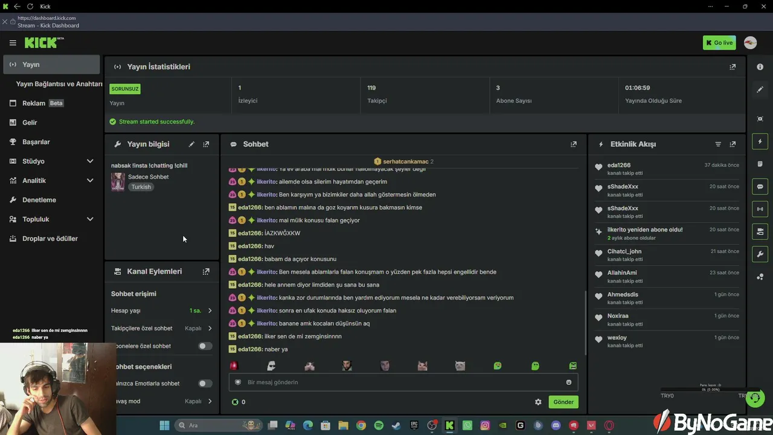Pop out the Sohbet chat panel
The height and width of the screenshot is (435, 773).
pos(574,144)
